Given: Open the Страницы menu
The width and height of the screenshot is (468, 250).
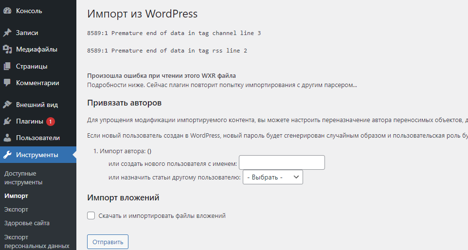Looking at the screenshot, I should pyautogui.click(x=32, y=66).
